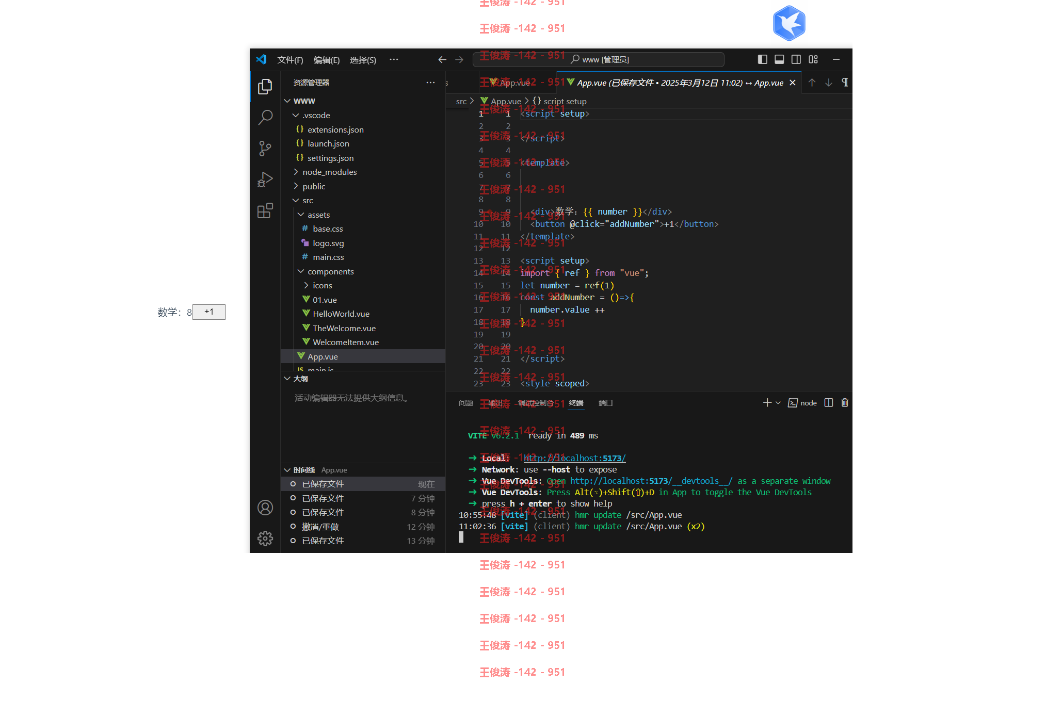Image resolution: width=1046 pixels, height=701 pixels.
Task: Kill the terminal with trash icon
Action: coord(845,403)
